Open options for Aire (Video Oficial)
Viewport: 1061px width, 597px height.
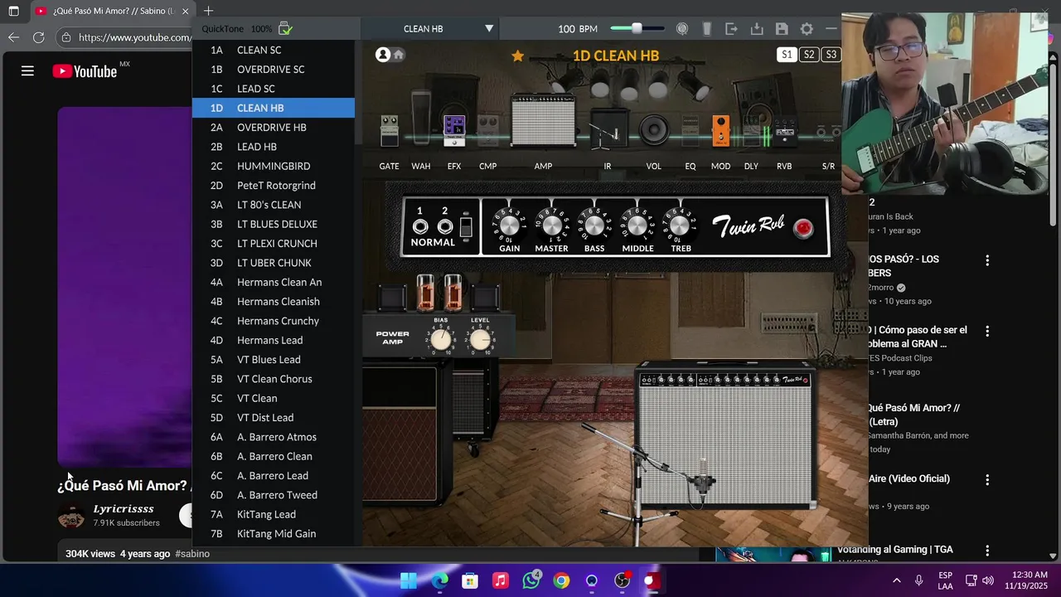(x=987, y=479)
